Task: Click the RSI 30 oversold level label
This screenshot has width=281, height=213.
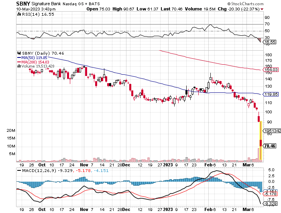Action: coord(267,38)
